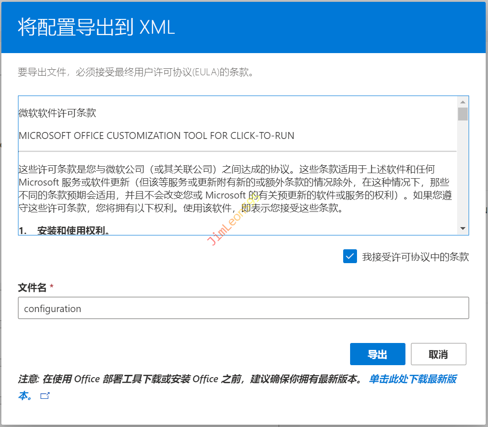Click the 文件名 input field containing configuration

point(243,308)
